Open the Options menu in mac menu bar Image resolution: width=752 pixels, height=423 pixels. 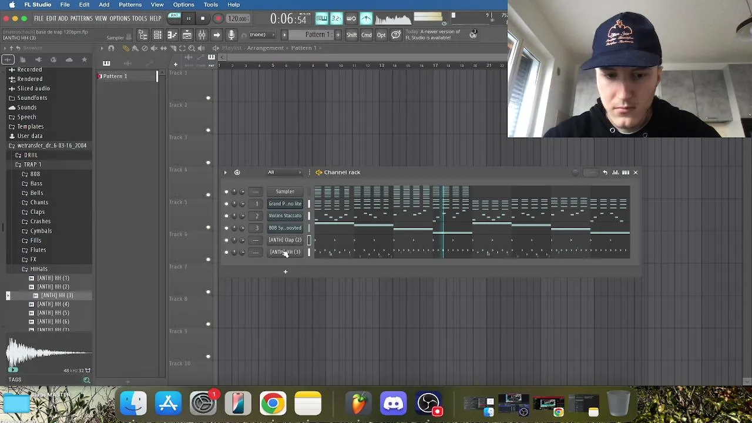click(183, 5)
